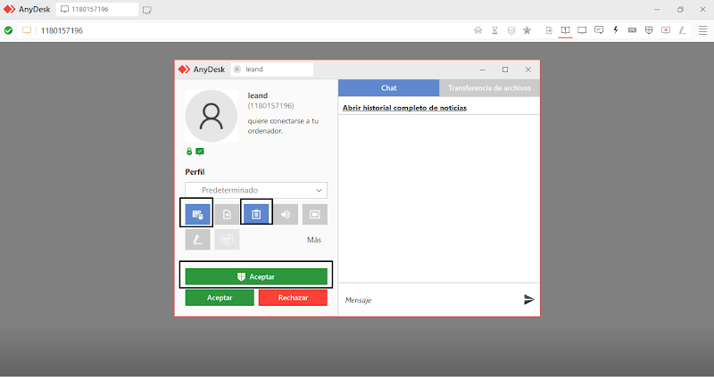This screenshot has height=377, width=714.
Task: Switch to the Chat tab
Action: tap(388, 87)
